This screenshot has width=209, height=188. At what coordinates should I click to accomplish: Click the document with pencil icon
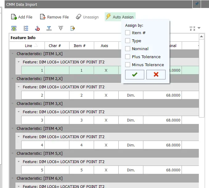click(x=72, y=28)
